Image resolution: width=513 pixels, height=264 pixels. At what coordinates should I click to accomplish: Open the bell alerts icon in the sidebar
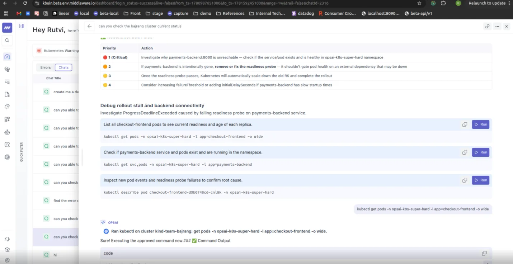click(x=7, y=107)
